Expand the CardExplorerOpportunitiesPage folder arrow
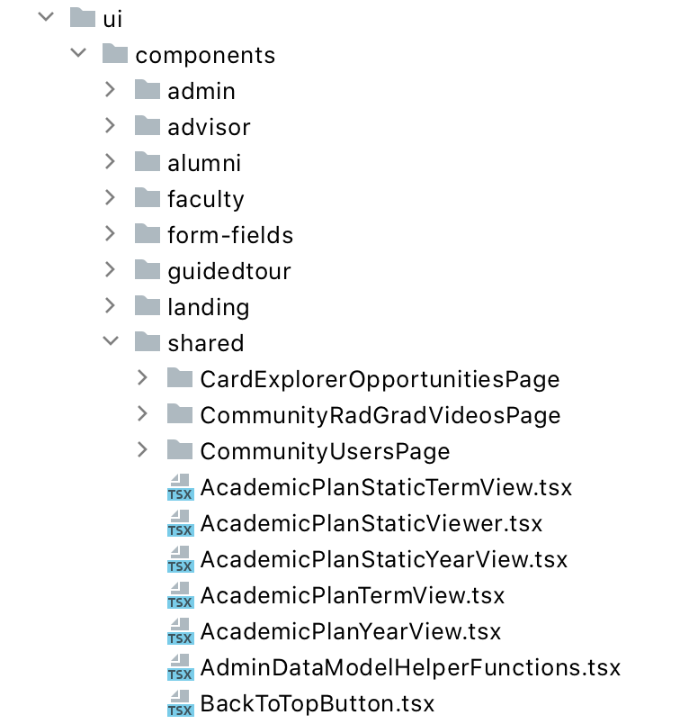Screen dimensions: 680x724 (x=142, y=377)
